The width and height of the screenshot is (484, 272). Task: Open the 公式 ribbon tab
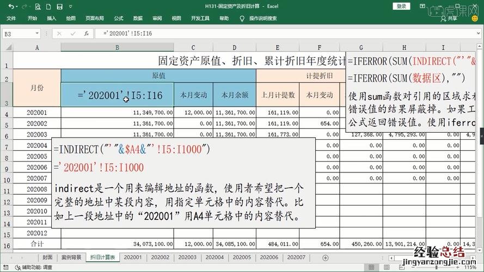point(118,18)
